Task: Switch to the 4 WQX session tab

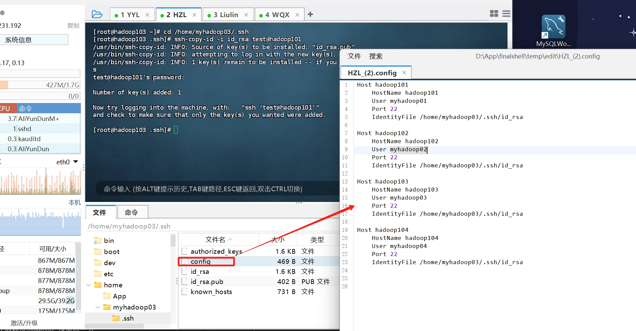Action: [277, 15]
